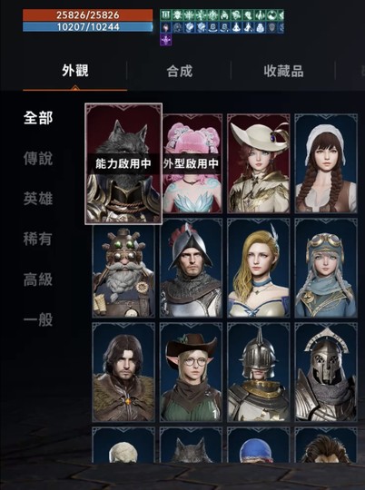
Task: Open the 外觀 tab
Action: click(x=75, y=71)
